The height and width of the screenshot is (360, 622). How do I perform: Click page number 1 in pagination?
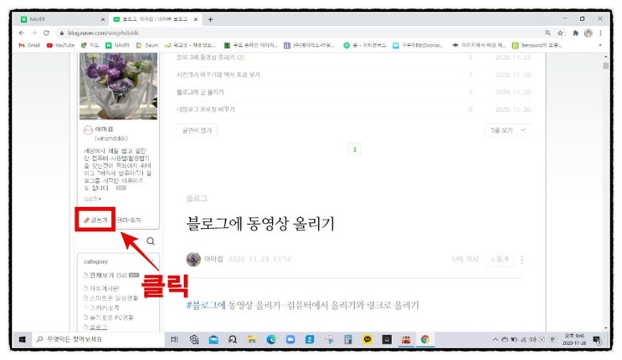click(355, 150)
